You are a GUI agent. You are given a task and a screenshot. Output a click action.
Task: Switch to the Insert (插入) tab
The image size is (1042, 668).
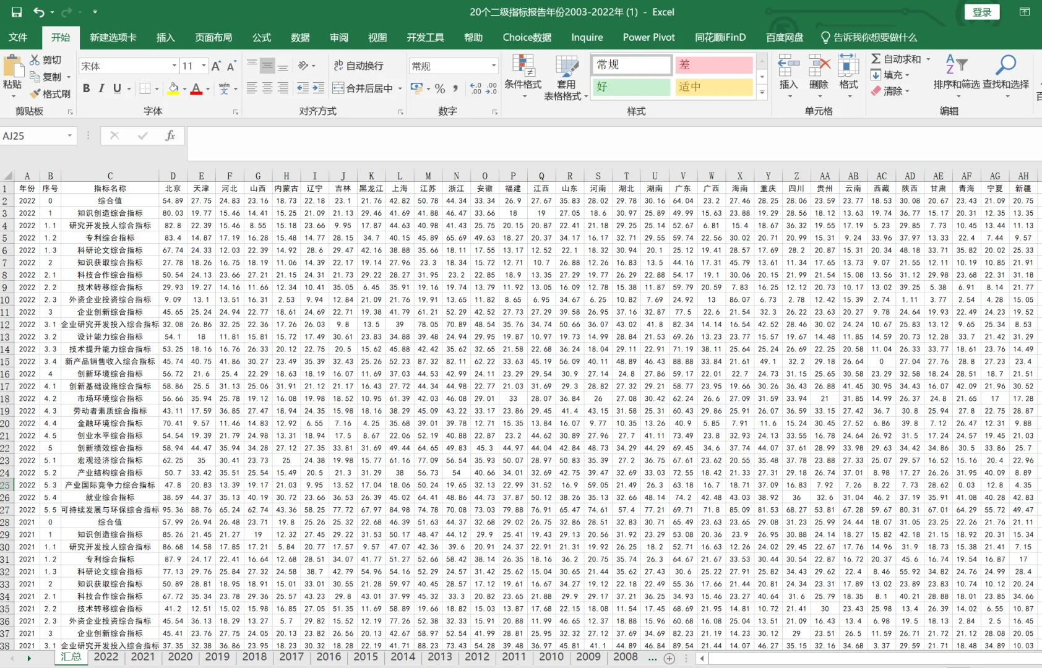coord(165,37)
